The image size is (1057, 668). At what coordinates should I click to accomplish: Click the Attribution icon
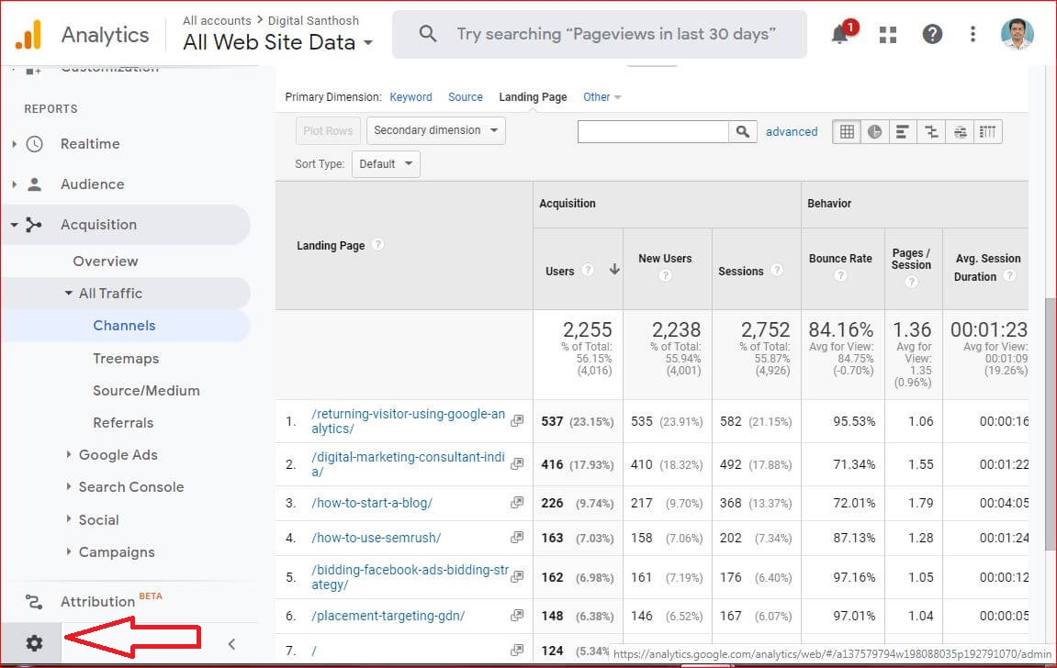pyautogui.click(x=34, y=601)
